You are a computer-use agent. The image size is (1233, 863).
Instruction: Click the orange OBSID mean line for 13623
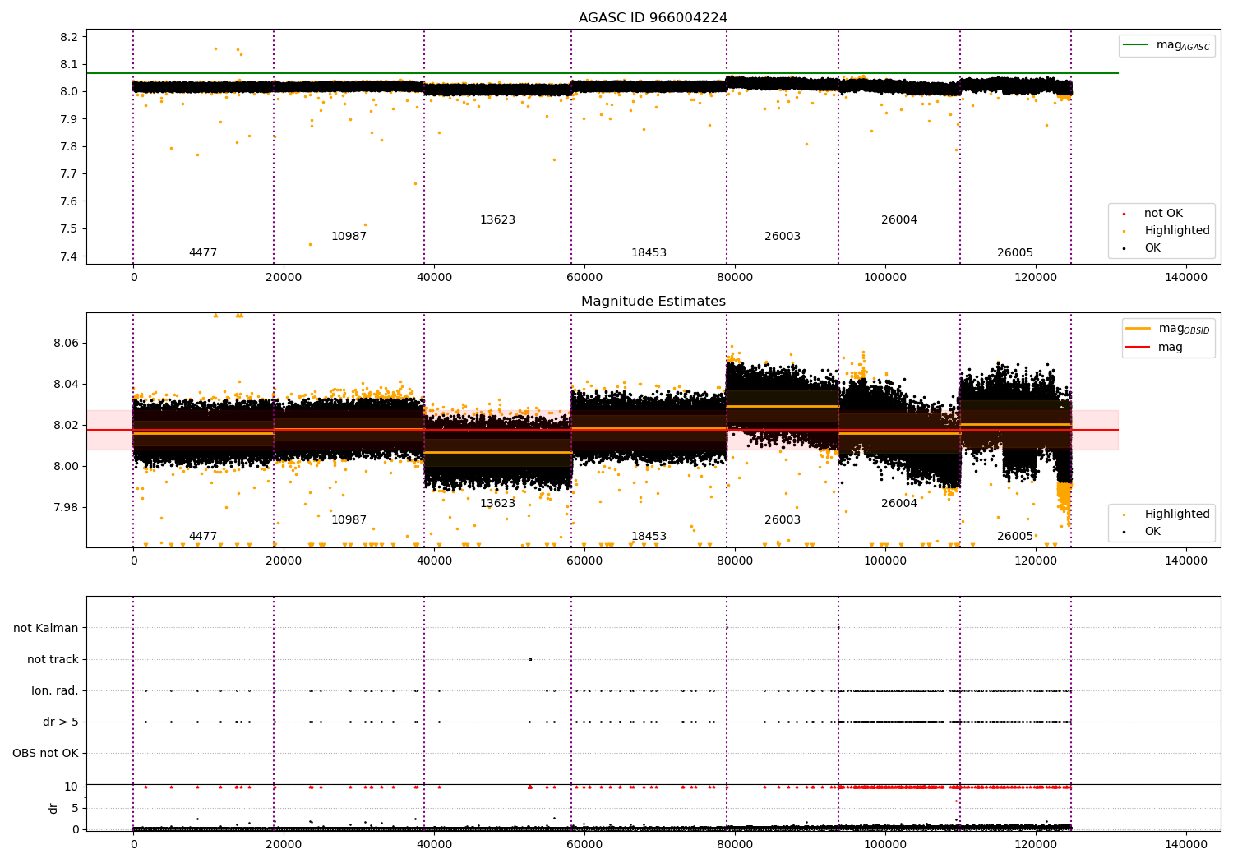[497, 452]
